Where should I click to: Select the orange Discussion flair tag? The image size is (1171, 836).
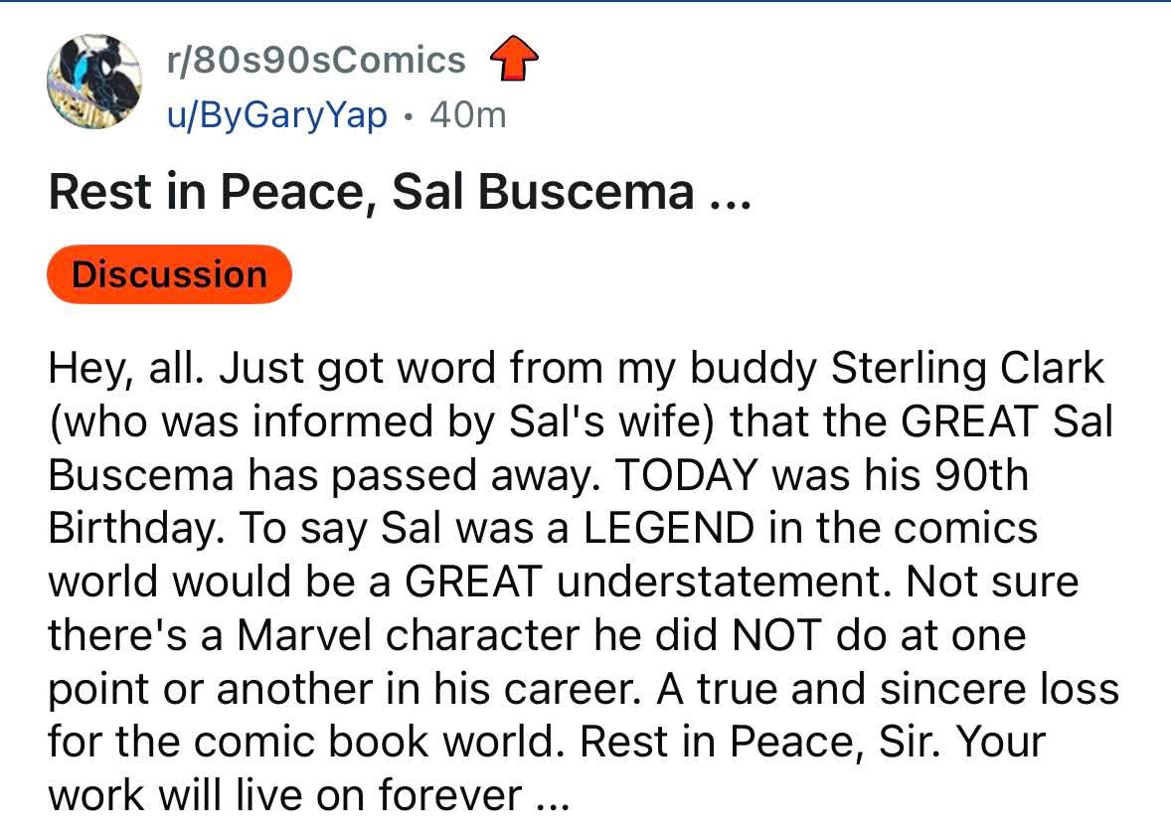click(169, 274)
